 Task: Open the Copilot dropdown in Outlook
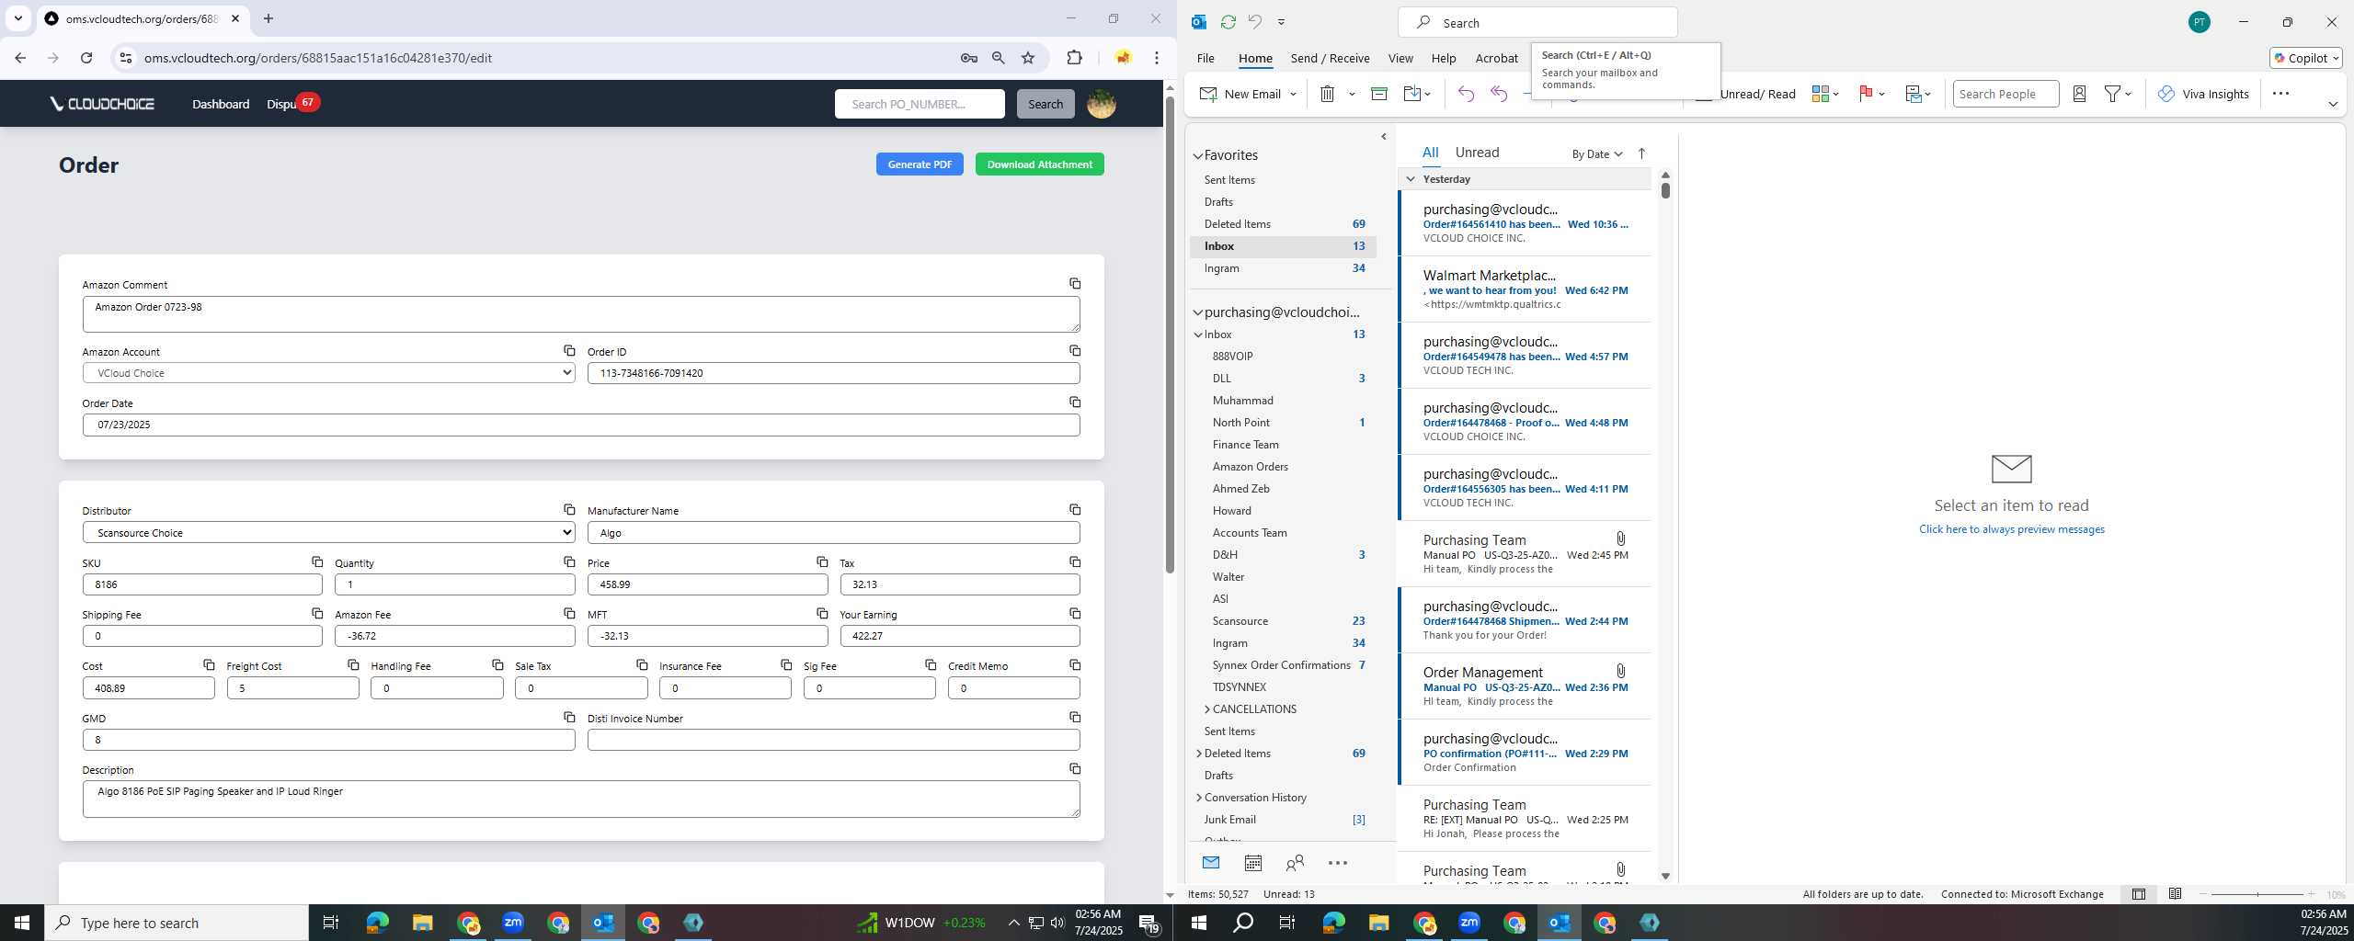[2306, 58]
